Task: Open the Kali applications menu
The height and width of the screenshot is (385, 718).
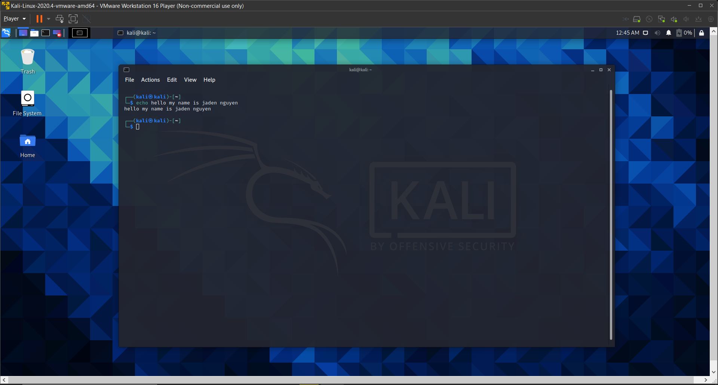Action: (6, 33)
